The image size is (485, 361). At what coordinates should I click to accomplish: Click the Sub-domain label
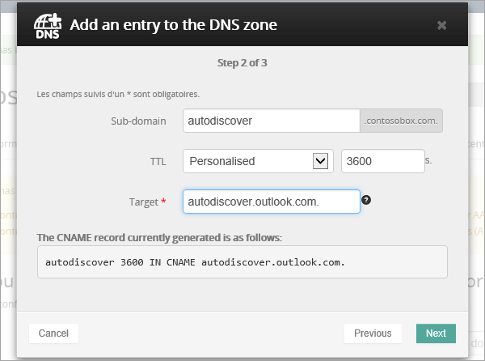[x=138, y=121]
